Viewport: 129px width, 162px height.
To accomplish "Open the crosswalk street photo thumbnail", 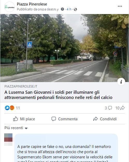I will (64, 48).
